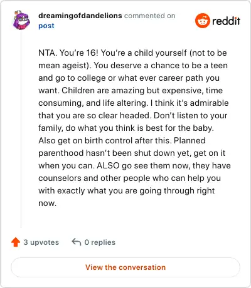Click the "Planned" word in the comment
Viewport: 251px width, 288px height.
190,140
